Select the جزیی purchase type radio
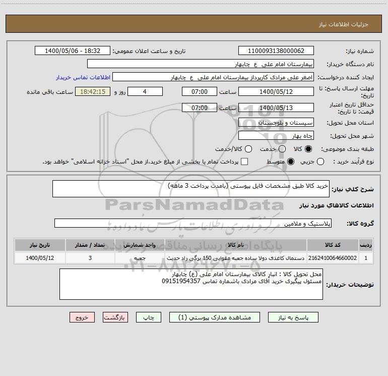 (x=320, y=162)
